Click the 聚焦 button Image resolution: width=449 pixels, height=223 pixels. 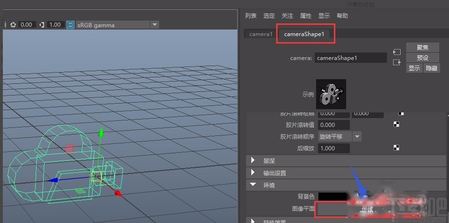tap(422, 47)
